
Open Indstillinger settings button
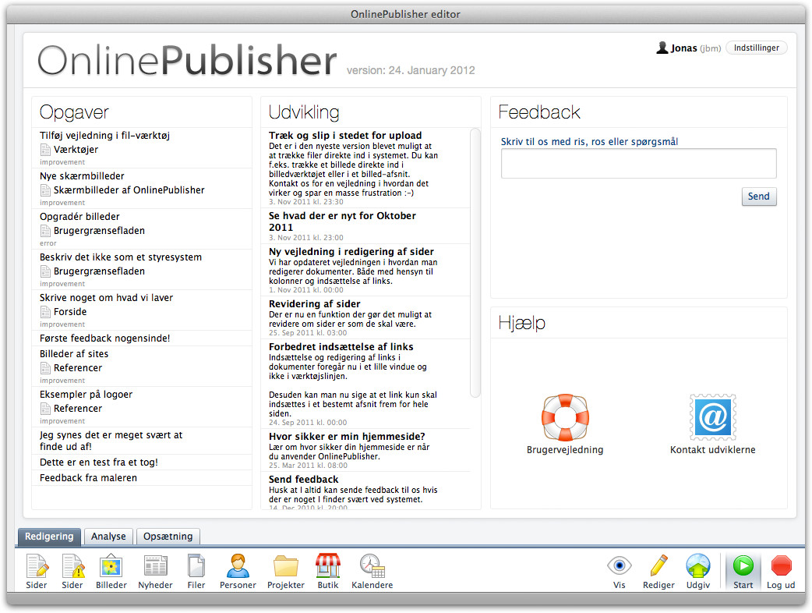pyautogui.click(x=757, y=48)
